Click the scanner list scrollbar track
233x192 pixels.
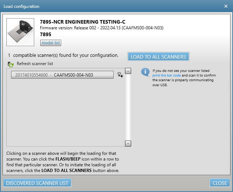128,107
